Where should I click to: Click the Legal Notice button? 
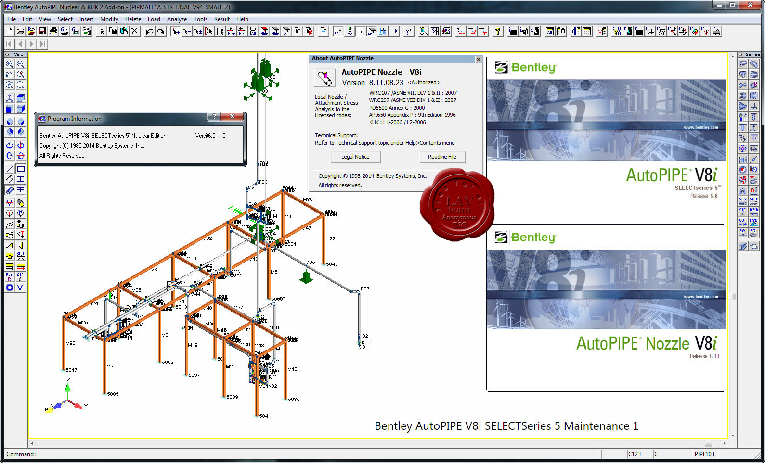[x=355, y=157]
